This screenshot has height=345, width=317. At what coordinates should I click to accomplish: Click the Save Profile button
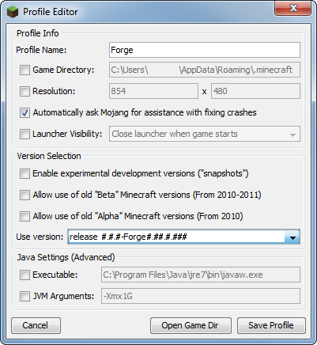(x=271, y=325)
